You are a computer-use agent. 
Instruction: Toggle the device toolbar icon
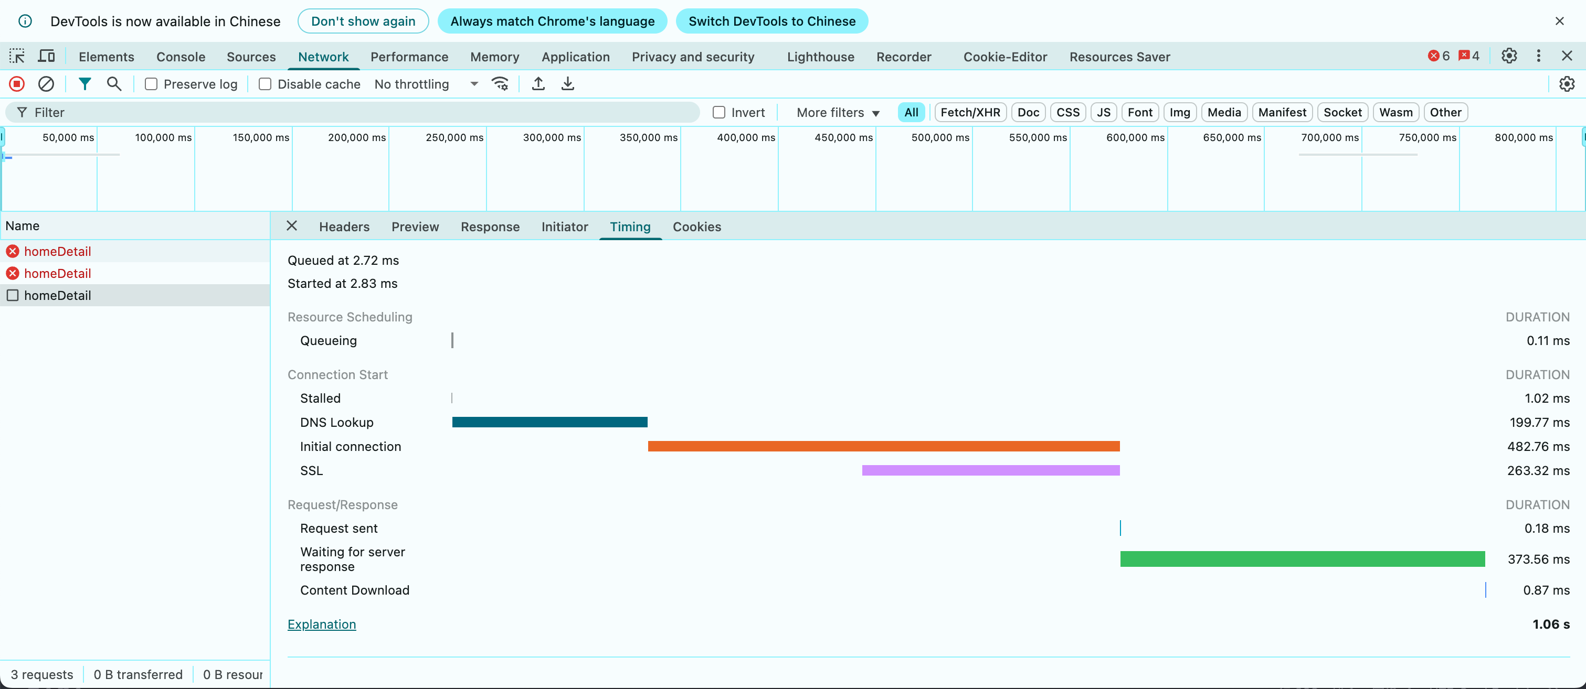tap(47, 56)
